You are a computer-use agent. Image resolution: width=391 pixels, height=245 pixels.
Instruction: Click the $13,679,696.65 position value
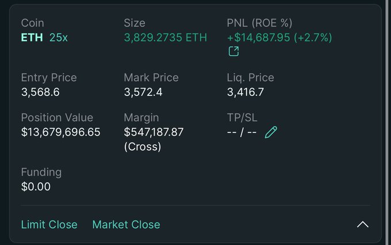coord(60,132)
